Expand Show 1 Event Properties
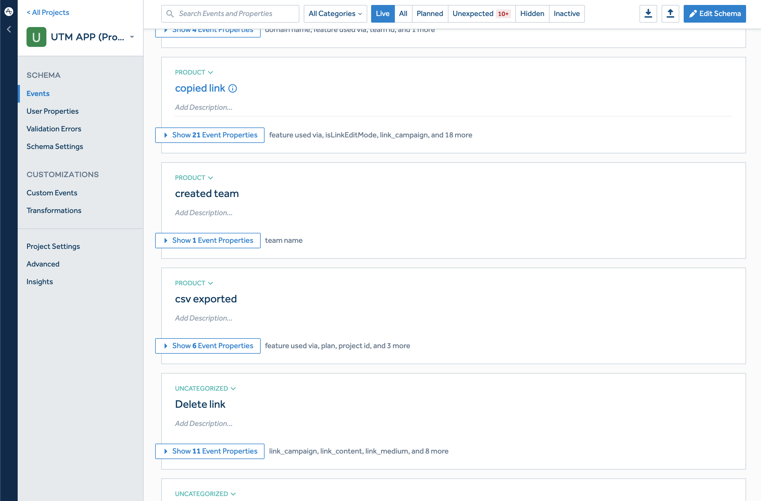 pos(208,241)
